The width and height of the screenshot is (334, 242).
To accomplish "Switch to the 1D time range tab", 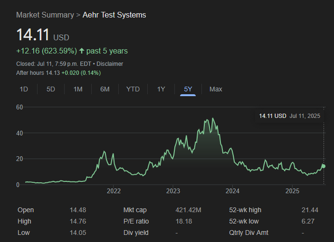I will pyautogui.click(x=24, y=89).
